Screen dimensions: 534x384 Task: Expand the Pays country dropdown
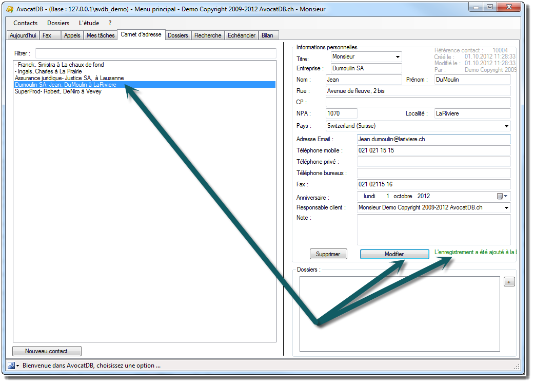pos(506,126)
